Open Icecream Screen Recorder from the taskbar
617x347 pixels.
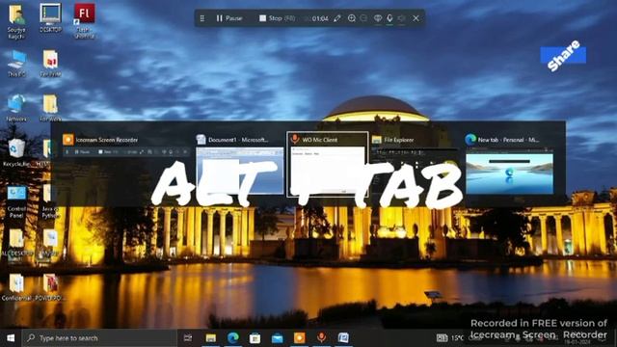coord(299,338)
